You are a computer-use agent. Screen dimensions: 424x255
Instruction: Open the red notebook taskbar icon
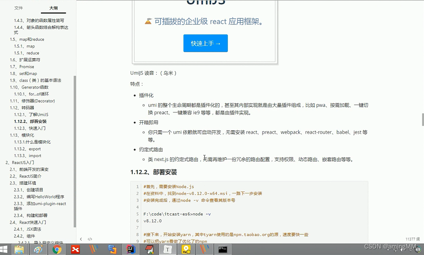pyautogui.click(x=149, y=250)
